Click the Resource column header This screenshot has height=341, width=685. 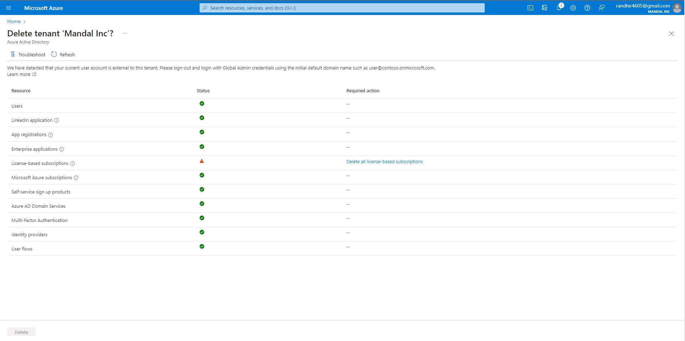click(21, 91)
